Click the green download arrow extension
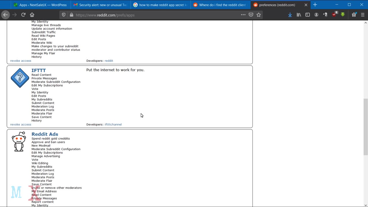368x207 pixels. [343, 15]
